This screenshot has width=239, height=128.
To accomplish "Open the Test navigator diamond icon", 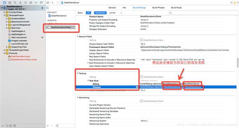I will [26, 2].
